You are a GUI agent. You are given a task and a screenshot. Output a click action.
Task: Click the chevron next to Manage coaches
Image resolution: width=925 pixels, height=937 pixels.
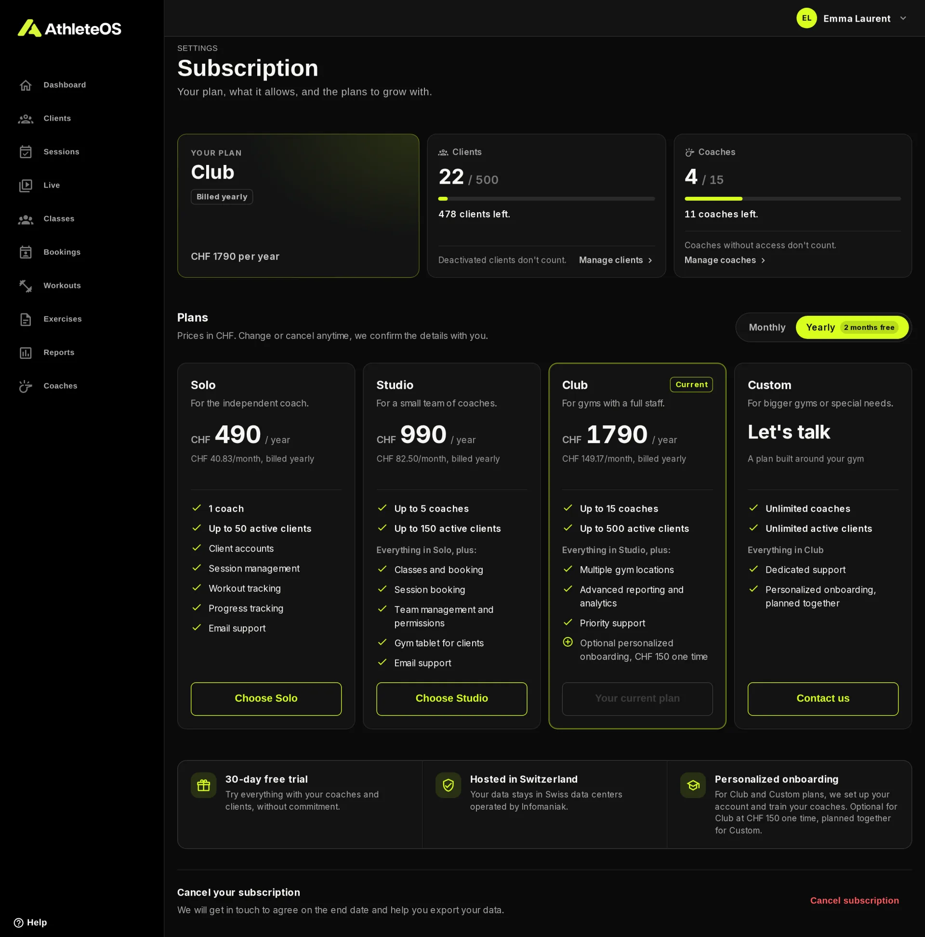763,260
